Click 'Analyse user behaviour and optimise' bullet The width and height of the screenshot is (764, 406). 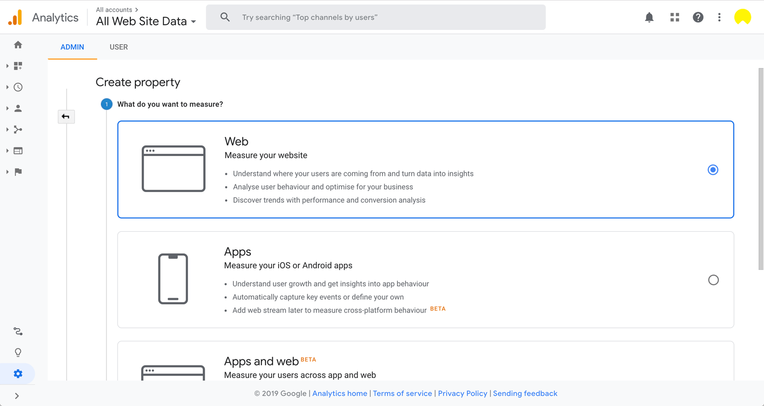point(323,187)
